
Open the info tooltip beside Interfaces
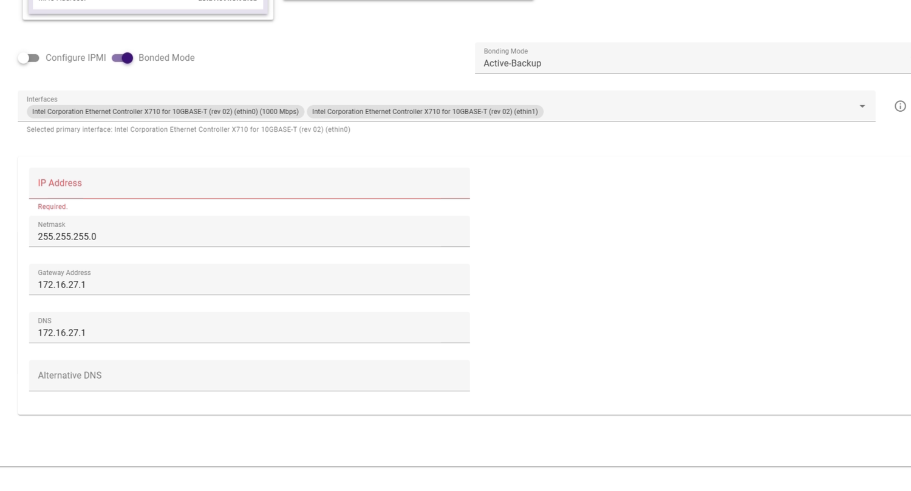pyautogui.click(x=900, y=106)
